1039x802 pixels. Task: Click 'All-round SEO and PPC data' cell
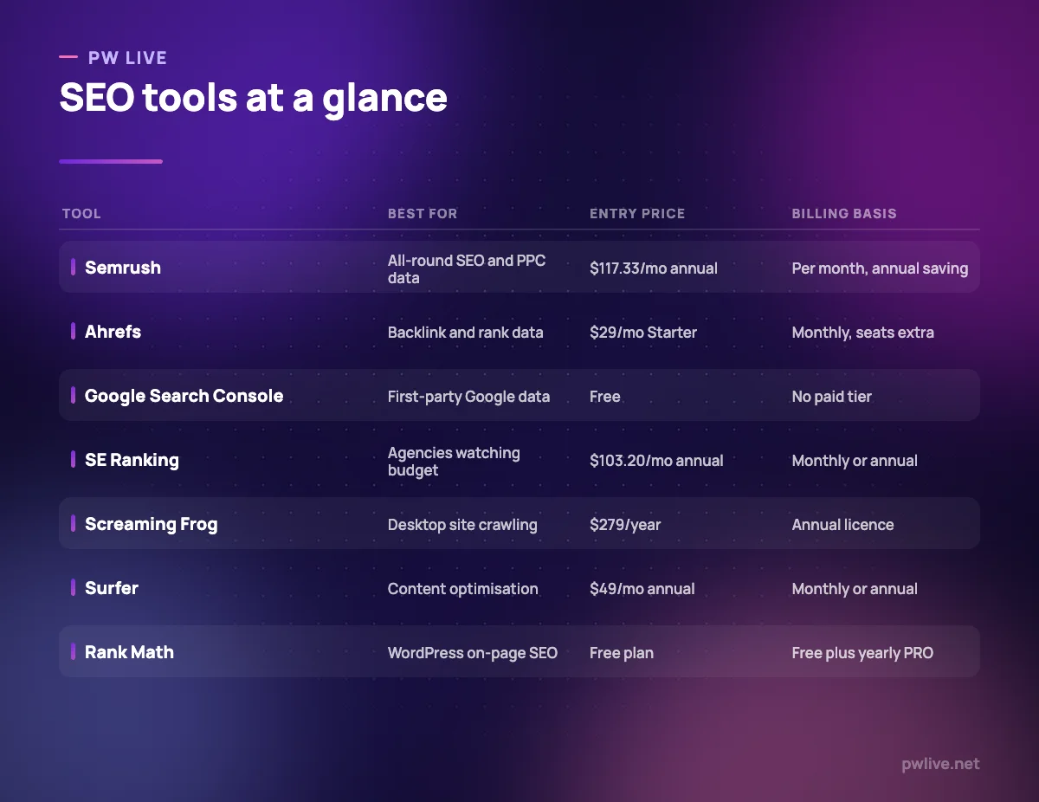467,269
